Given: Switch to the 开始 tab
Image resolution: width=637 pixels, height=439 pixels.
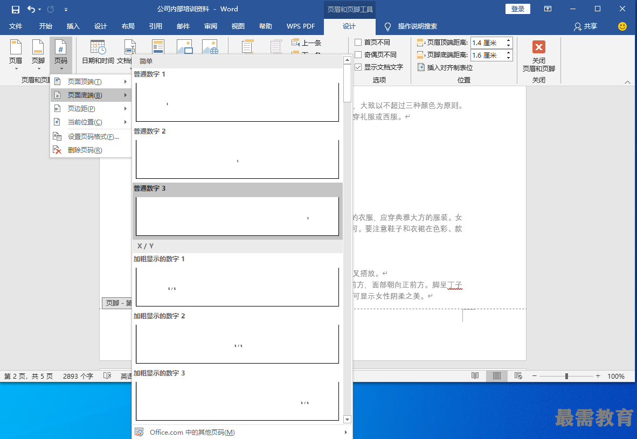Looking at the screenshot, I should [x=45, y=26].
